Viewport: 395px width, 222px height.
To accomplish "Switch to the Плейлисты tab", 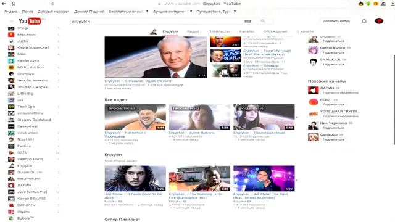I will coord(219,31).
